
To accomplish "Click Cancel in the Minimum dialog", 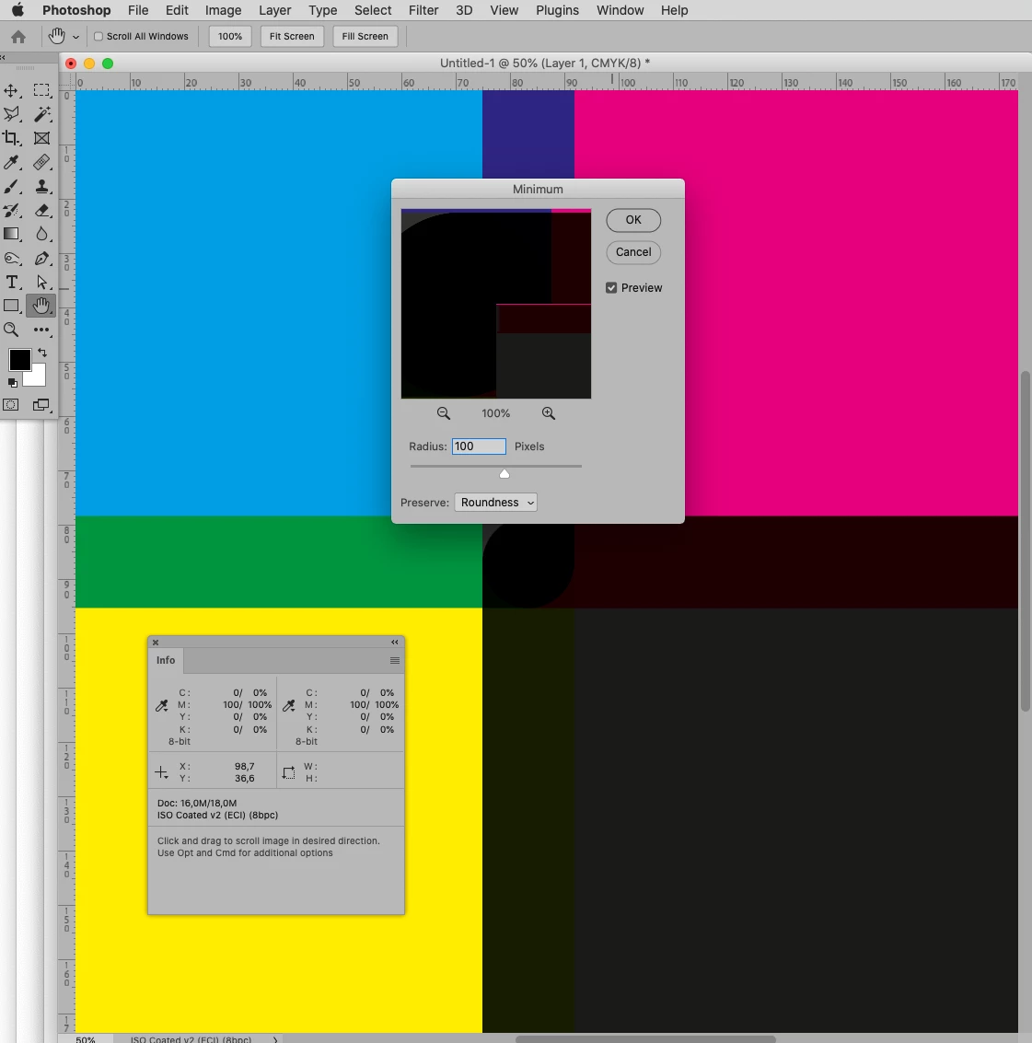I will (633, 252).
